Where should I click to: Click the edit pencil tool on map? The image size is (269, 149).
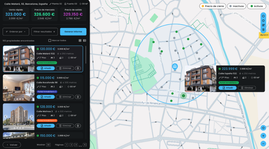pos(263,25)
